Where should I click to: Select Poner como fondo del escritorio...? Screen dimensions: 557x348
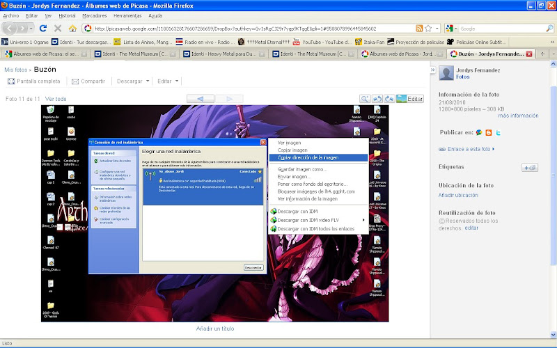pos(318,184)
